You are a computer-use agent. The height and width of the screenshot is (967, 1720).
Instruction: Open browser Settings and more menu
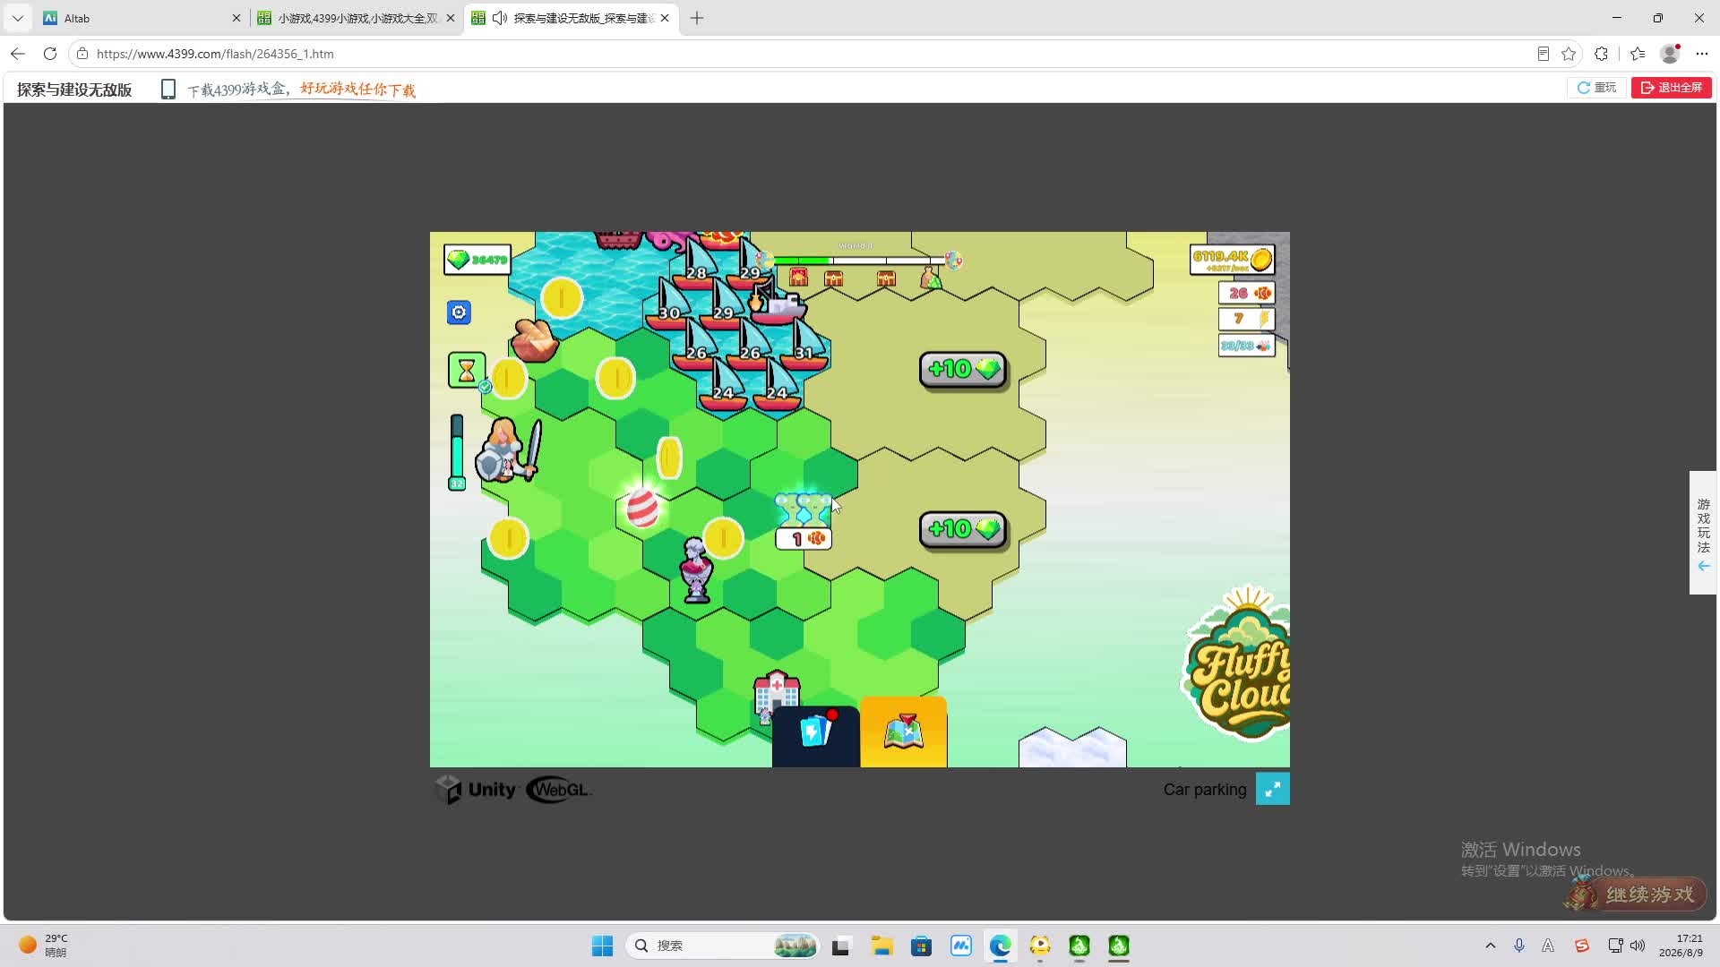click(x=1702, y=54)
